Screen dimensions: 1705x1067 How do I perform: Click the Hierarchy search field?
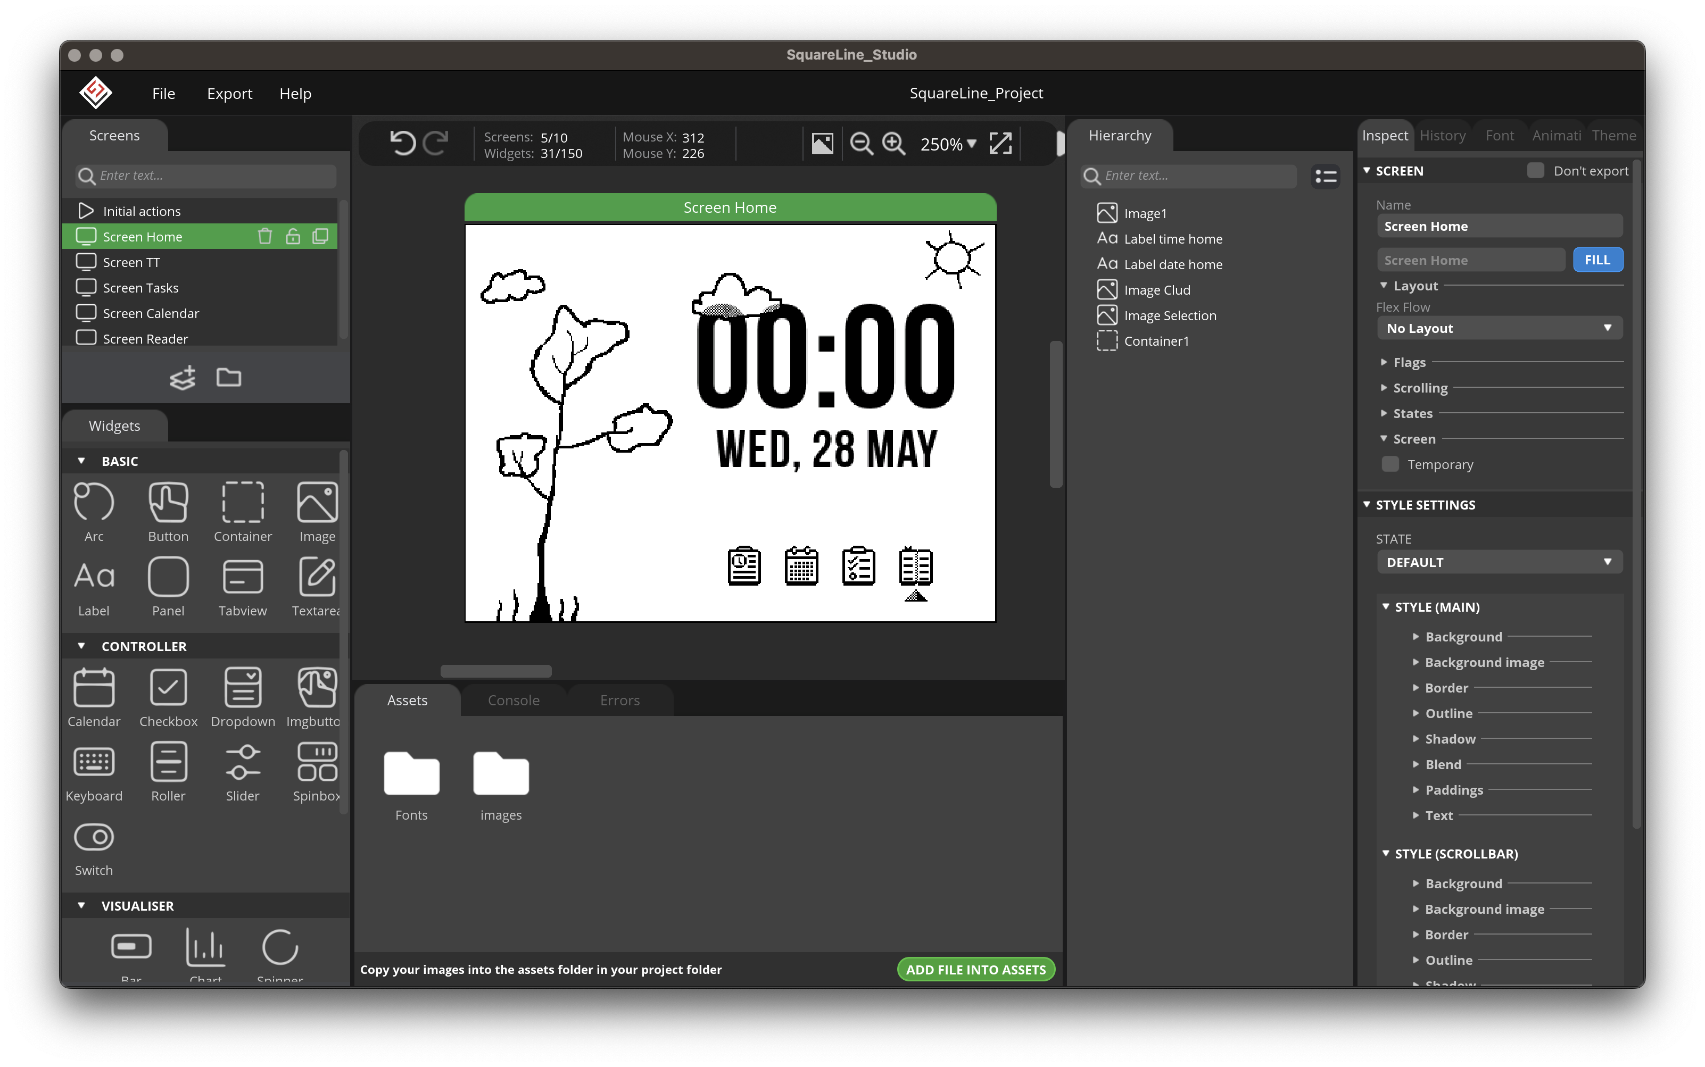coord(1189,176)
